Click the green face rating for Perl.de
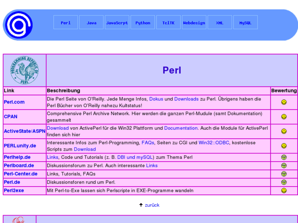The image size is (298, 223). click(x=284, y=182)
